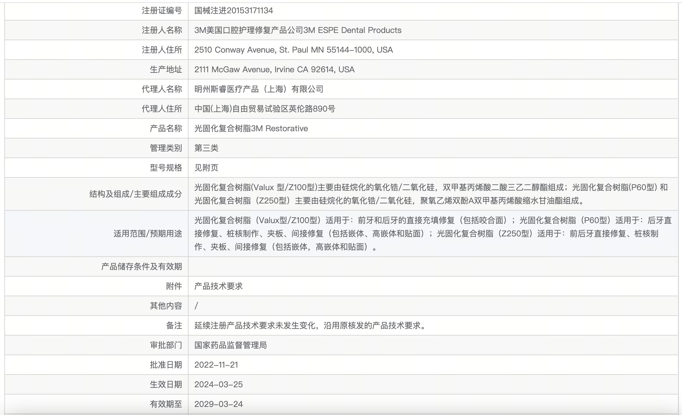Select the 2510 Conway Avenue address
This screenshot has width=682, height=415.
[294, 50]
